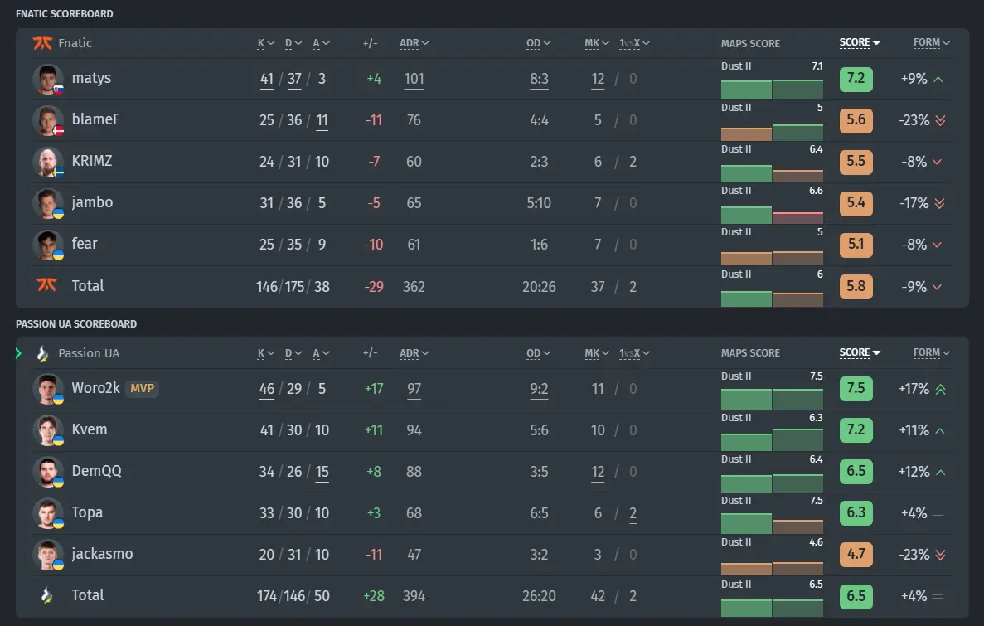The width and height of the screenshot is (984, 626).
Task: Sort Fnatic scoreboard by assists (A)
Action: coord(321,43)
